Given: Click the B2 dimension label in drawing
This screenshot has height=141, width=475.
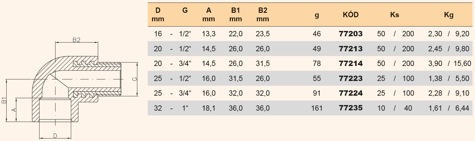Looking at the screenshot, I should tap(77, 40).
